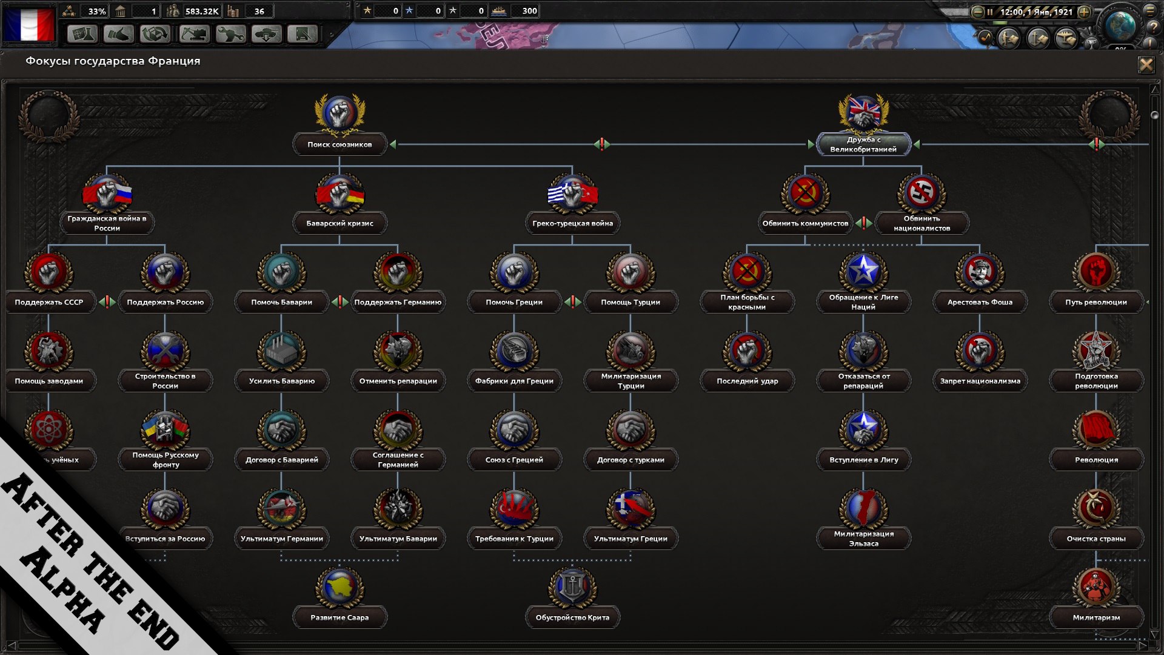The image size is (1164, 655).
Task: Open the music player note icon
Action: [x=985, y=38]
